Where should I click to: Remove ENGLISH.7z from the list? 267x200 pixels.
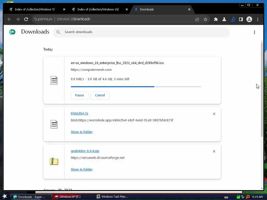(214, 114)
